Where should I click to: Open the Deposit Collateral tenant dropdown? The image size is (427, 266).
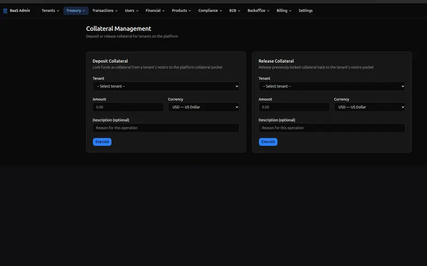coord(166,86)
